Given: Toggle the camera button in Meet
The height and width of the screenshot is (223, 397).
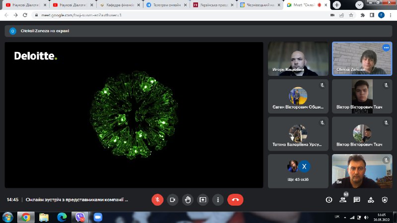Looking at the screenshot, I should point(172,200).
